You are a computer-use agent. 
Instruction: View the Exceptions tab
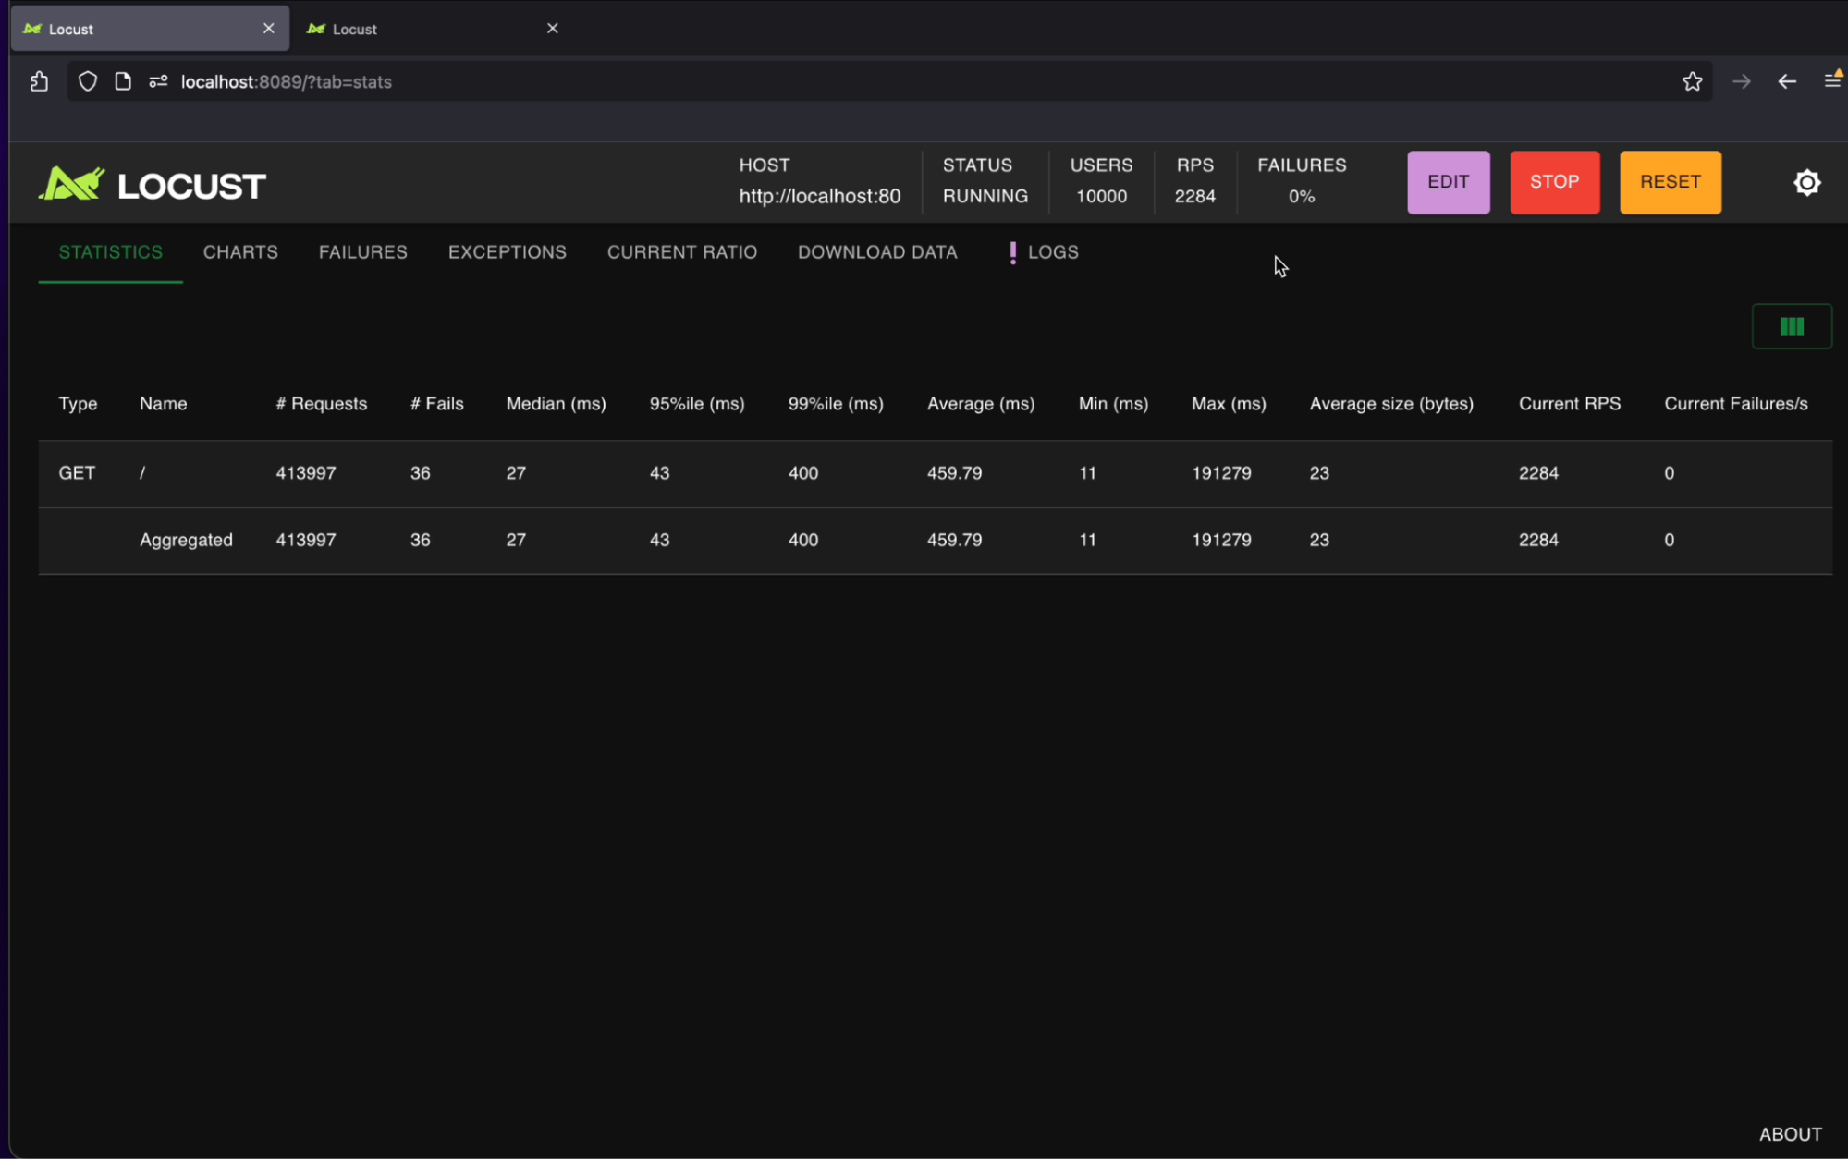(508, 252)
